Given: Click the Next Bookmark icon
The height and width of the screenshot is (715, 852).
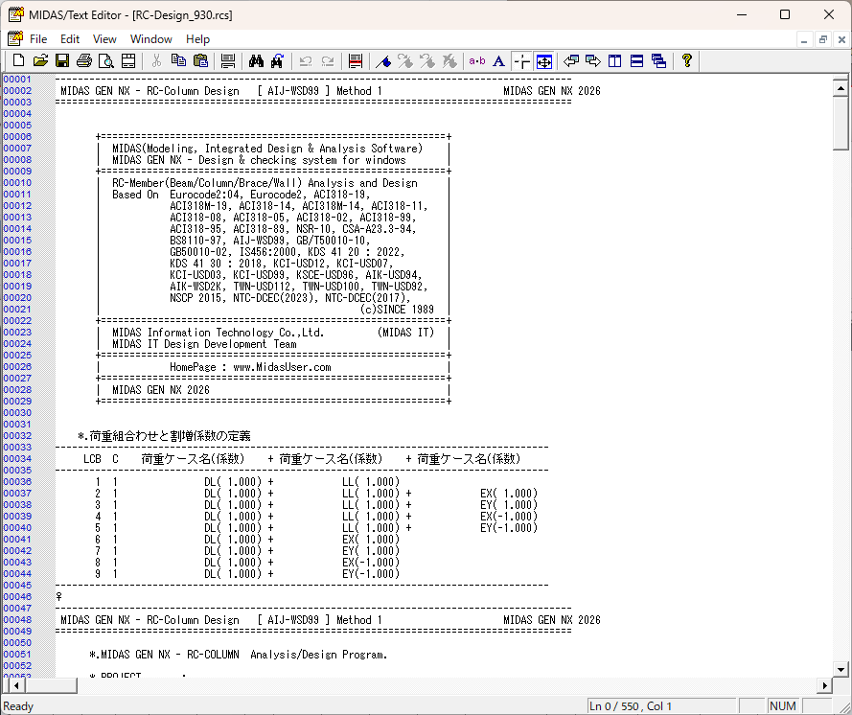Looking at the screenshot, I should 405,60.
